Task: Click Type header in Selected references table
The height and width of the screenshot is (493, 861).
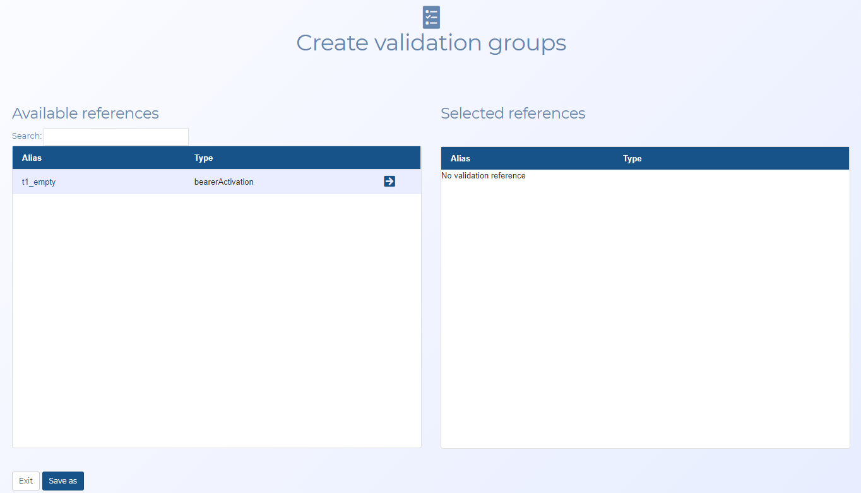Action: click(632, 159)
